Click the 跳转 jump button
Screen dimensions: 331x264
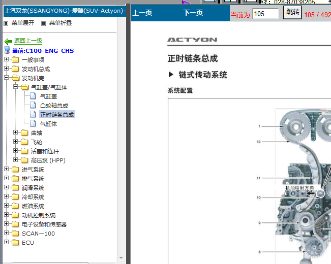(x=292, y=12)
